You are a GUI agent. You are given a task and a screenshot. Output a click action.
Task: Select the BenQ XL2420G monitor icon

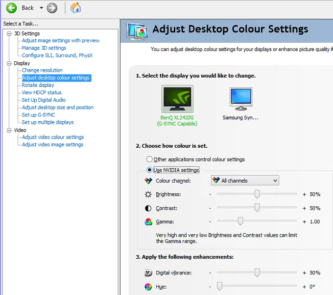tap(177, 99)
